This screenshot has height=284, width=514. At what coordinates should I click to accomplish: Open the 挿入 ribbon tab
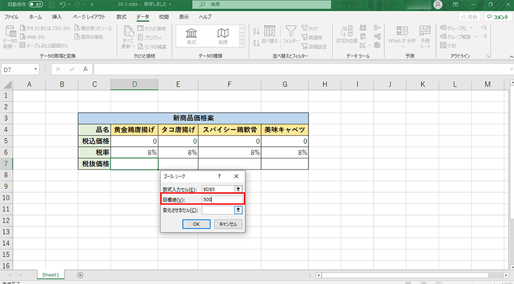(57, 17)
